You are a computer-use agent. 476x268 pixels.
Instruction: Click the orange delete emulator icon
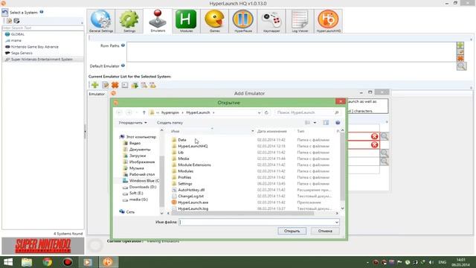click(x=115, y=85)
